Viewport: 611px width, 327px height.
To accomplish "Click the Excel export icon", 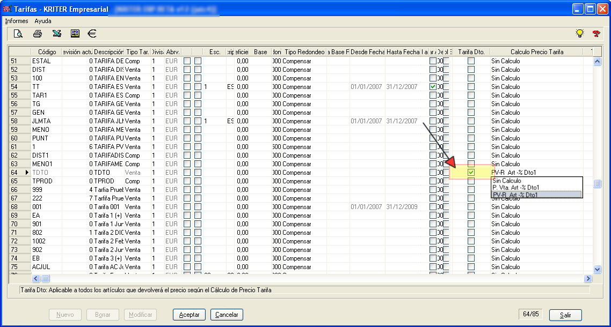I will click(56, 34).
